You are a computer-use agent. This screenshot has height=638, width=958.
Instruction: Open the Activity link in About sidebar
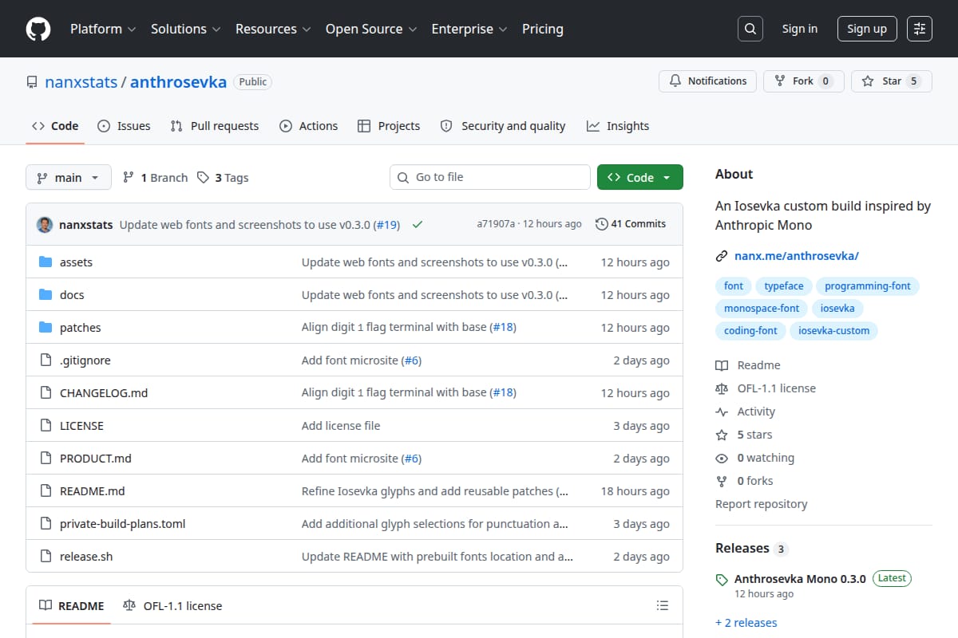tap(746, 412)
